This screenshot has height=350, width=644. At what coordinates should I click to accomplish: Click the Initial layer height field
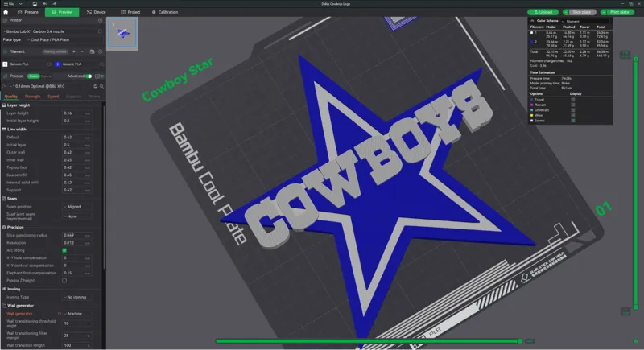76,121
